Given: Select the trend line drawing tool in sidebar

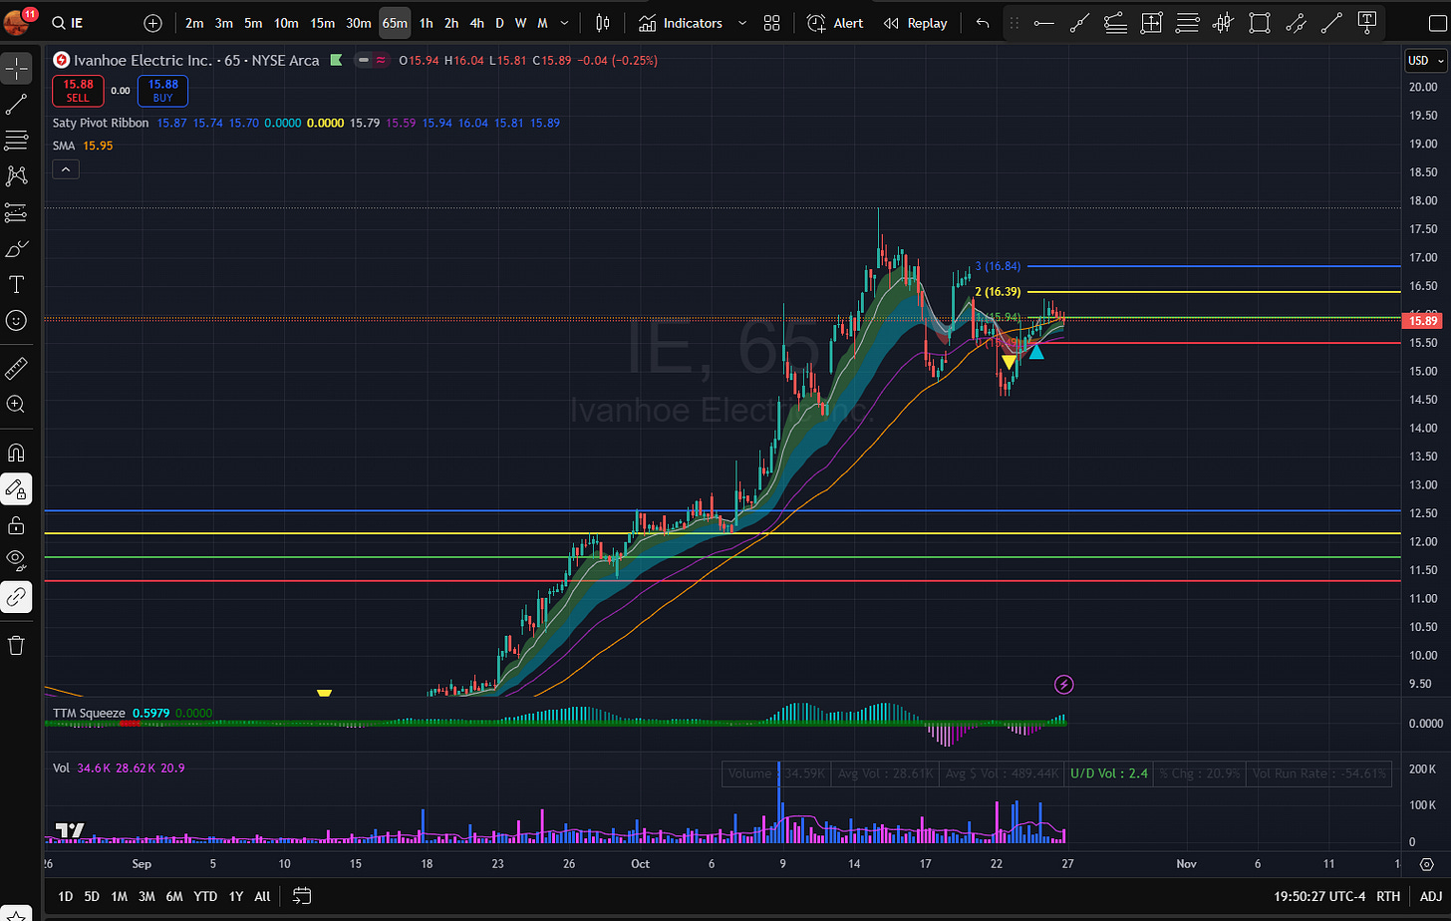Looking at the screenshot, I should (16, 104).
